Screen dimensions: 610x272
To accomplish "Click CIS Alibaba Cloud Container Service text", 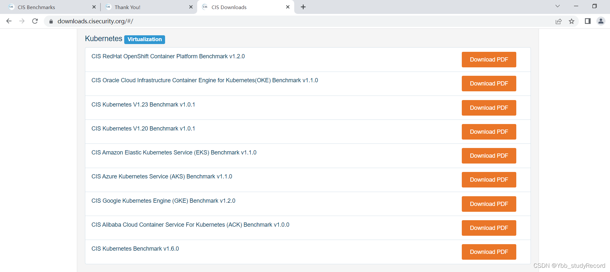I will (x=190, y=225).
